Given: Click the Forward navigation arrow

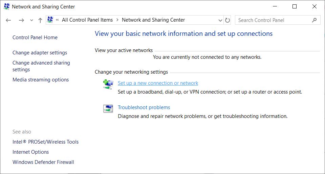Looking at the screenshot, I should (x=21, y=20).
